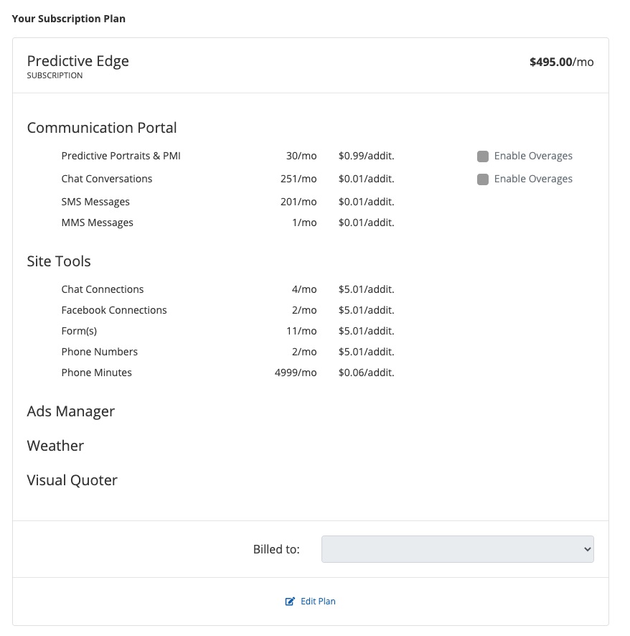630x636 pixels.
Task: Enable overages for Chat Conversations
Action: point(483,179)
